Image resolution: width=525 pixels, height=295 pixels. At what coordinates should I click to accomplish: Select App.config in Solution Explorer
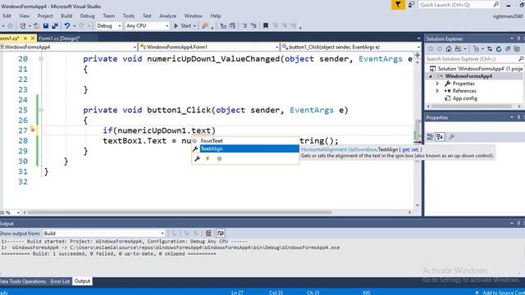pyautogui.click(x=464, y=98)
